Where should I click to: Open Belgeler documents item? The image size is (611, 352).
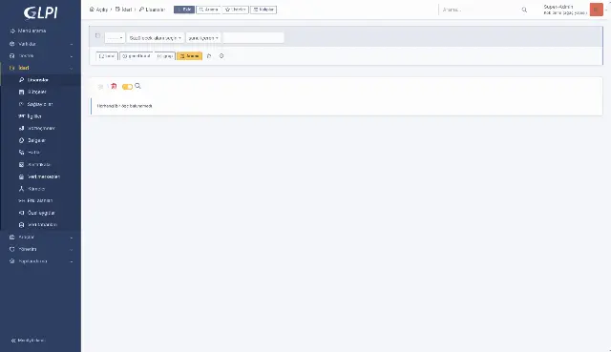[40, 140]
